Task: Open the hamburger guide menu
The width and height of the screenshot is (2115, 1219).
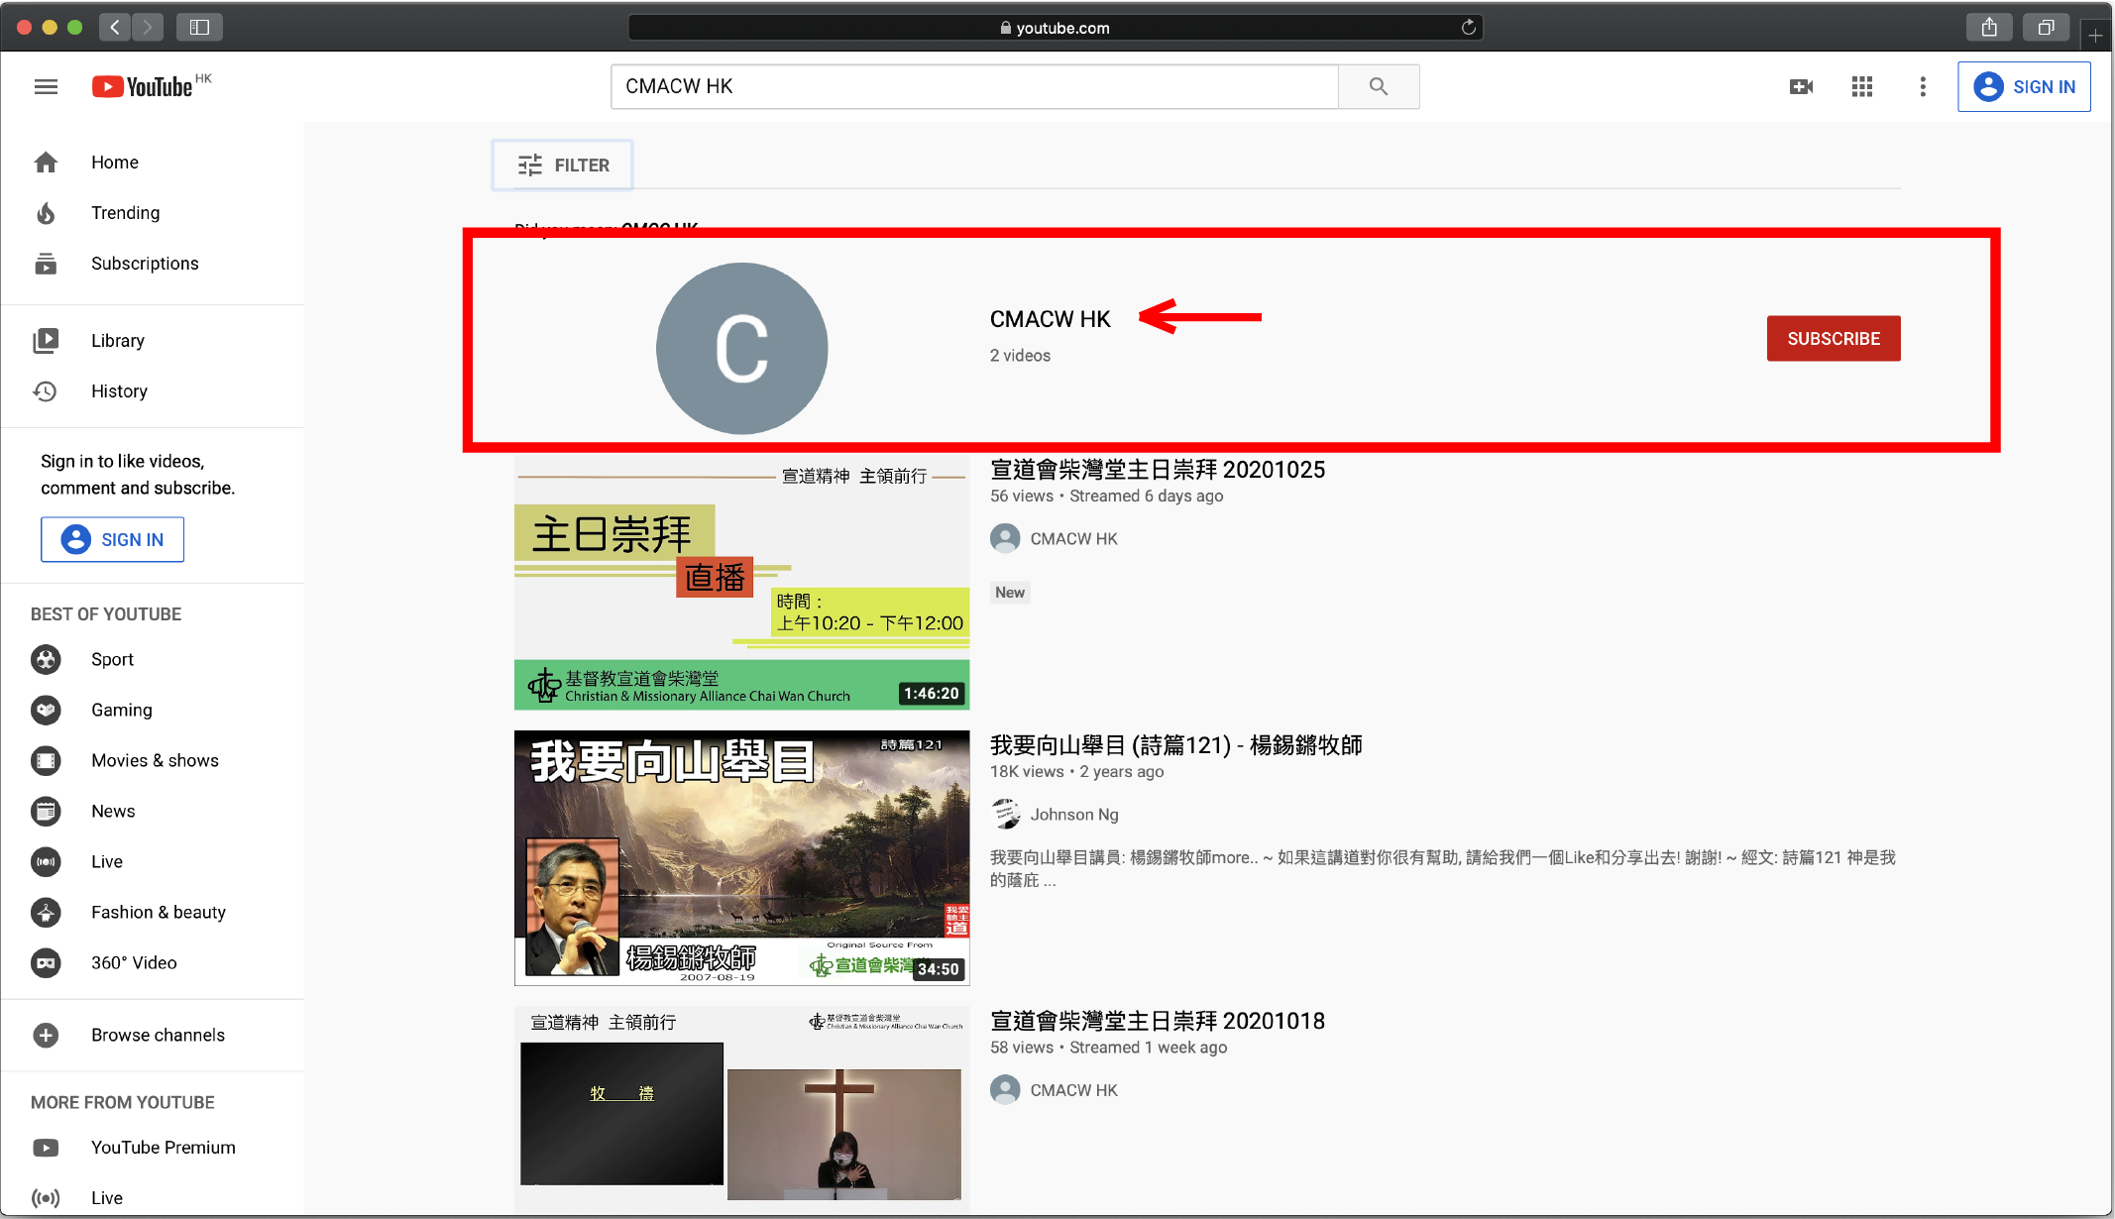Action: [x=46, y=87]
